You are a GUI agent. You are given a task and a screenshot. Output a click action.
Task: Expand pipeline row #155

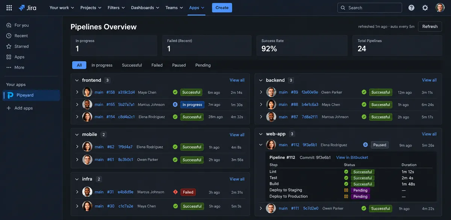[x=77, y=105]
